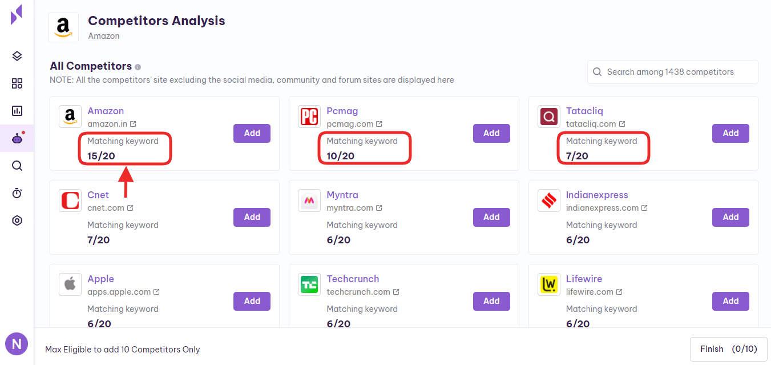771x365 pixels.
Task: Focus the Search among 1438 competitors field
Action: 673,72
